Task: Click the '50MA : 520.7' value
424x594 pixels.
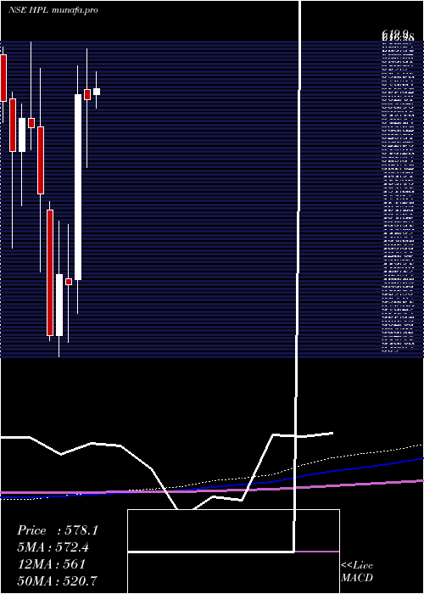Action: click(59, 581)
